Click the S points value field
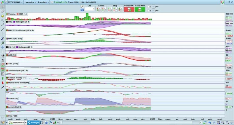This screenshot has width=234, height=125. click(x=153, y=11)
